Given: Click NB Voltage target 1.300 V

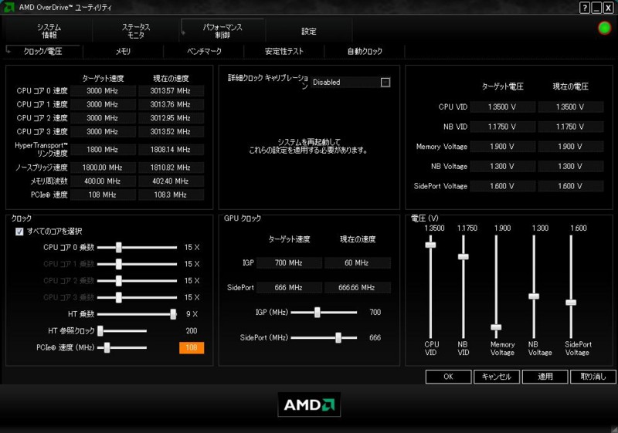Looking at the screenshot, I should [503, 166].
